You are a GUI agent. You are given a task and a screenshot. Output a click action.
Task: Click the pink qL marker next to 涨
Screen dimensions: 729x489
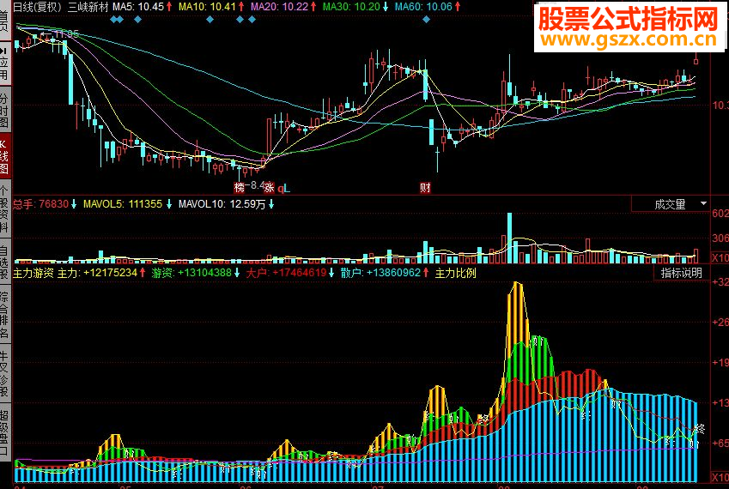coord(283,188)
